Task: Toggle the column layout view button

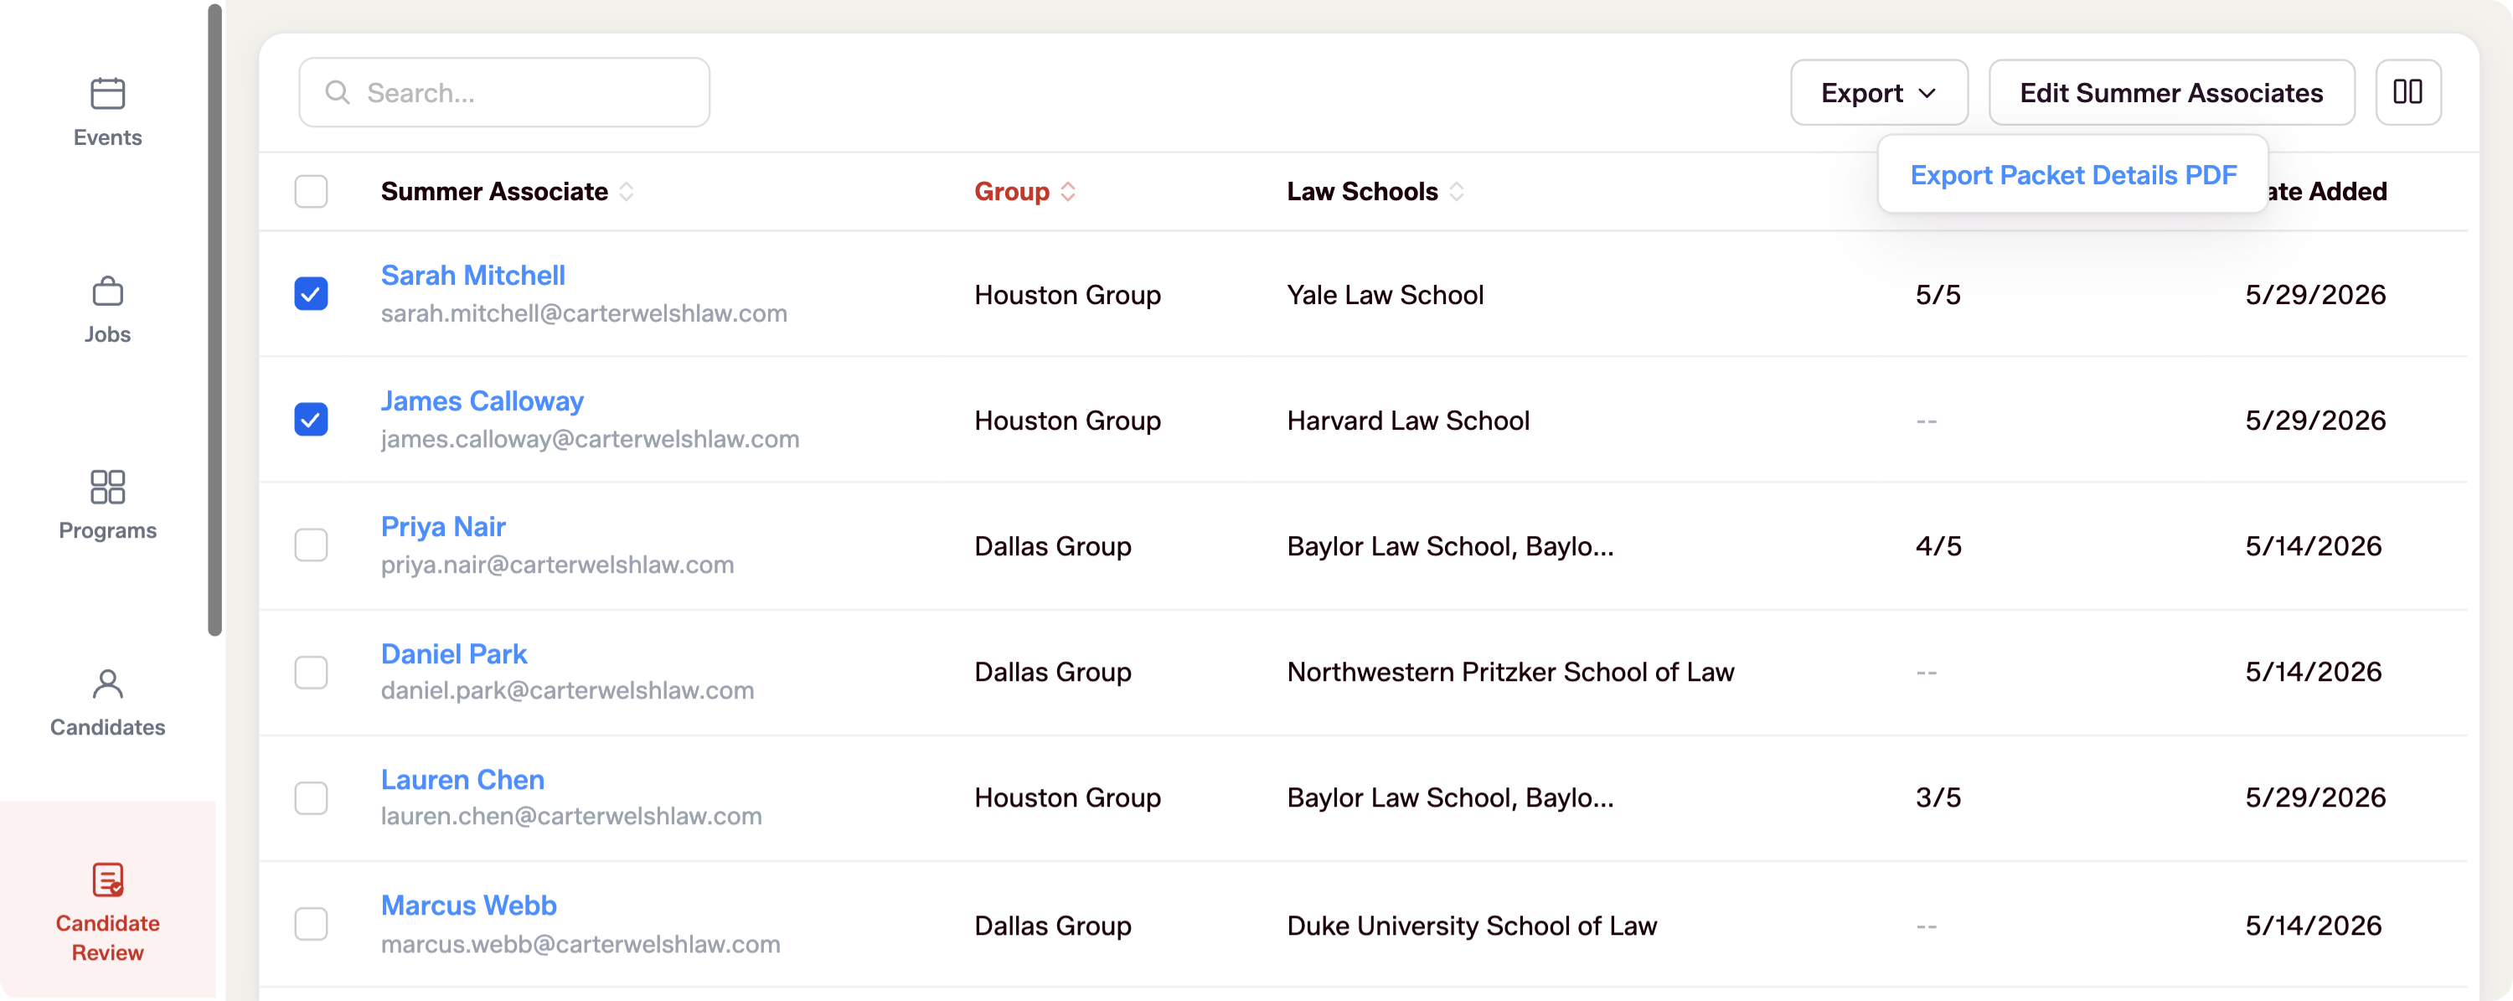Action: (2407, 93)
